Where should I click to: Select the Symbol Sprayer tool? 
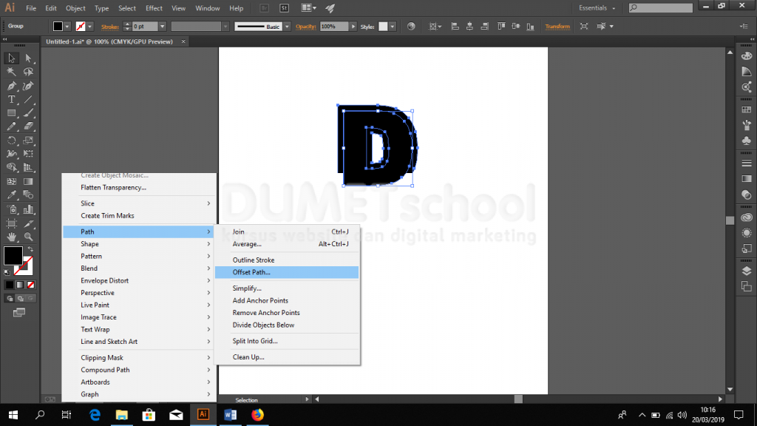click(x=11, y=209)
